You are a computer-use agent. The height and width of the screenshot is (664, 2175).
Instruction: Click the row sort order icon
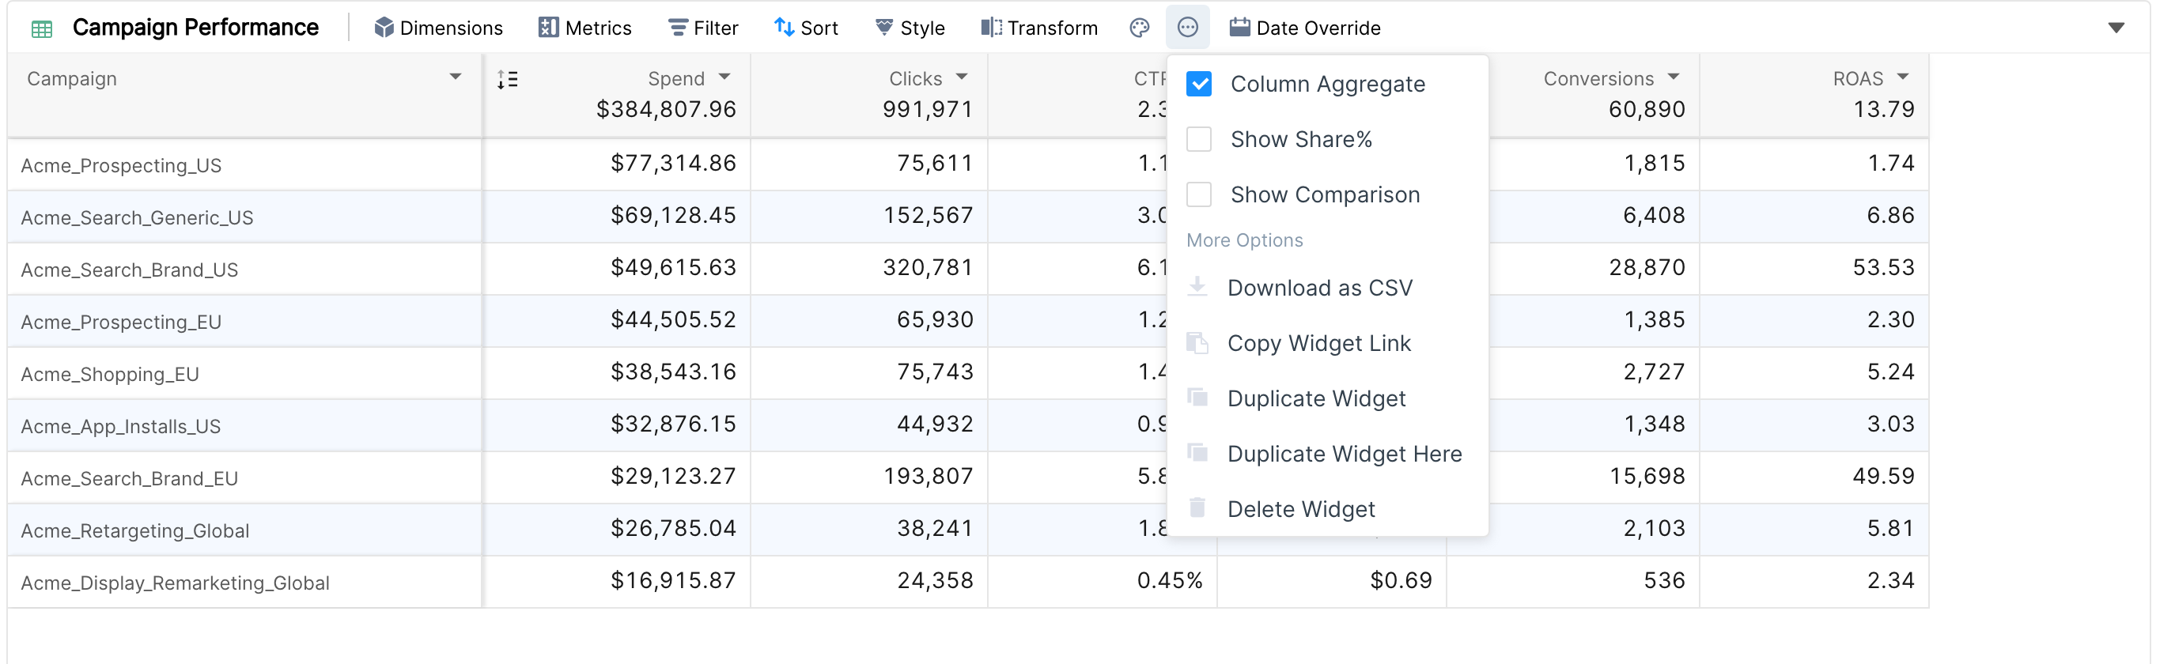pyautogui.click(x=508, y=79)
